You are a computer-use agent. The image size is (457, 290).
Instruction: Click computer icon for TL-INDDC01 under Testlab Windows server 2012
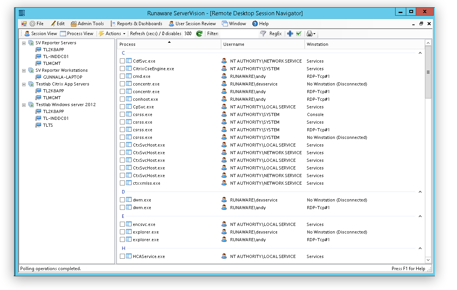point(38,118)
